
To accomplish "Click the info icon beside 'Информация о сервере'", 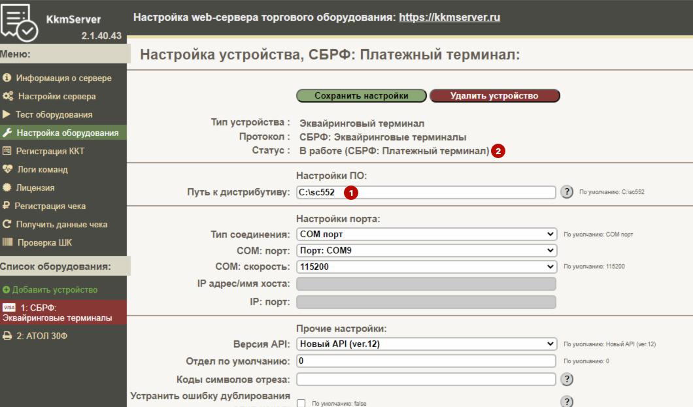I will pos(7,78).
